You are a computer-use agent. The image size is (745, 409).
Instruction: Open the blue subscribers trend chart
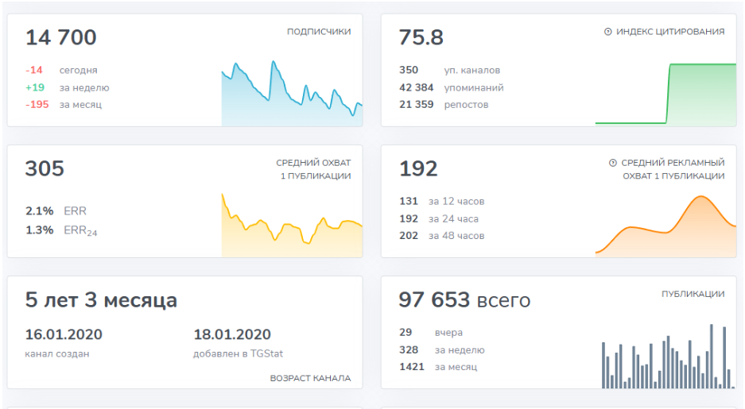click(291, 94)
